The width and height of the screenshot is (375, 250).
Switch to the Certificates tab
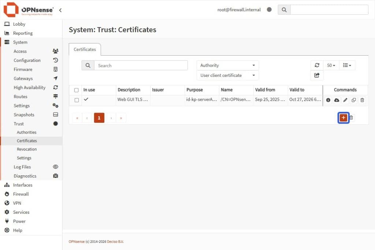85,49
